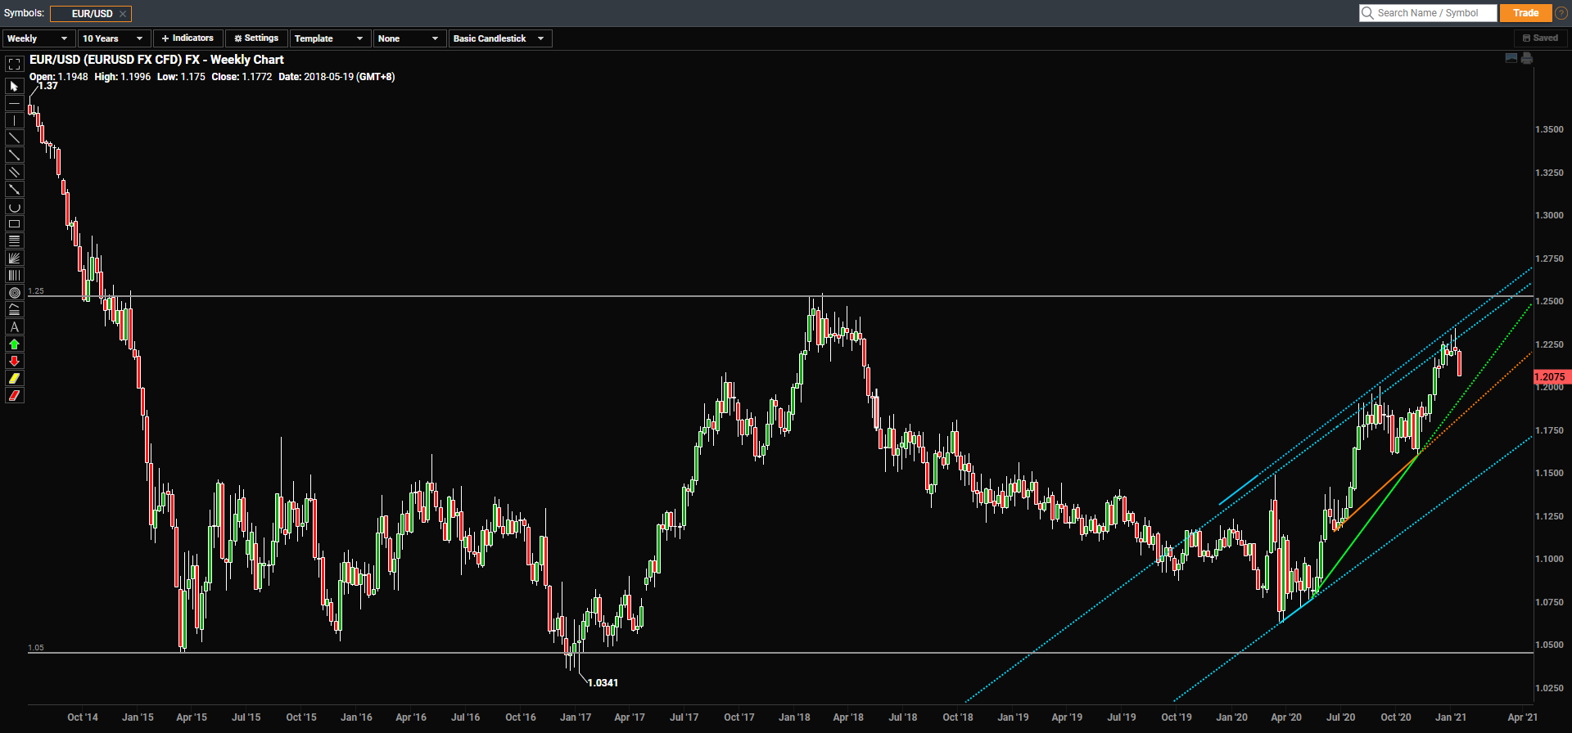Open the Weekly interval dropdown
The width and height of the screenshot is (1572, 733).
point(38,38)
